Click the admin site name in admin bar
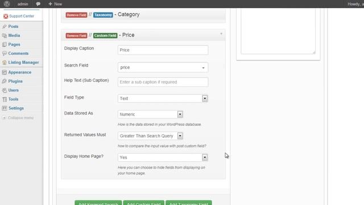Viewport: 364px width, 205px height. click(23, 4)
